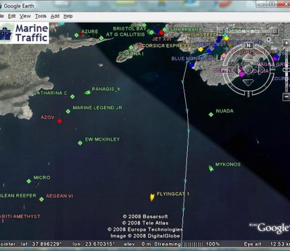Zoom out with the minus button
290x251 pixels.
pyautogui.click(x=286, y=97)
